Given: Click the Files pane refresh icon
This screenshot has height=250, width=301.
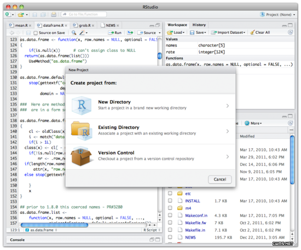Looking at the screenshot, I should coord(290,123).
